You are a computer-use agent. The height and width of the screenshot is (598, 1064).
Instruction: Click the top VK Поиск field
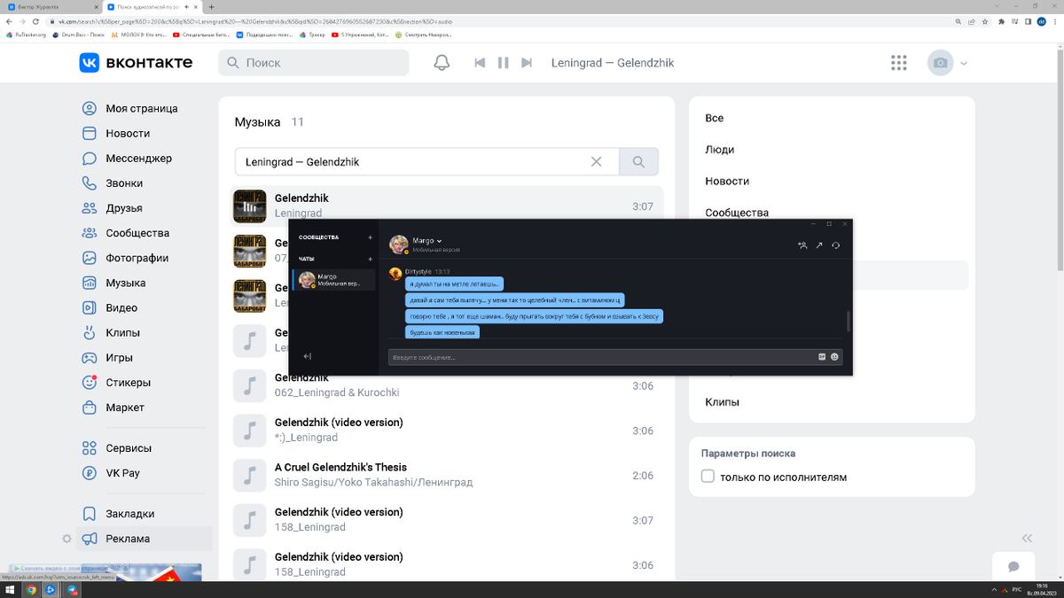click(x=314, y=63)
